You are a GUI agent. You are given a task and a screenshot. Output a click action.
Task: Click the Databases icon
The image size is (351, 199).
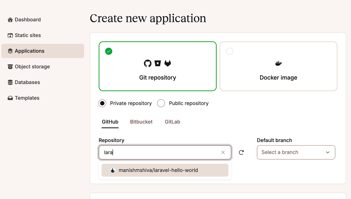pyautogui.click(x=10, y=82)
